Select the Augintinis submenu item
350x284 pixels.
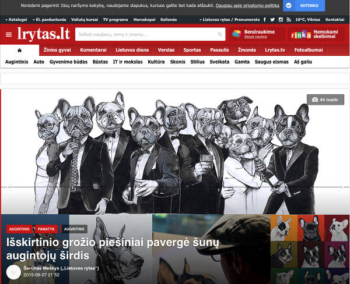click(x=17, y=62)
